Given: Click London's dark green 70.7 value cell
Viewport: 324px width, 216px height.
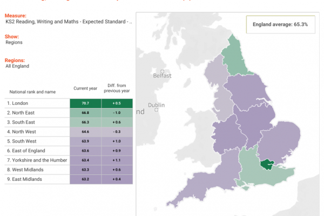Looking at the screenshot, I should pyautogui.click(x=85, y=103).
